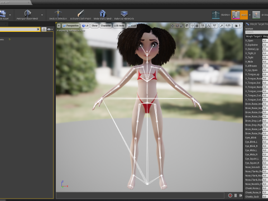Clear the left panel search box
The height and width of the screenshot is (201, 268).
coord(38,29)
